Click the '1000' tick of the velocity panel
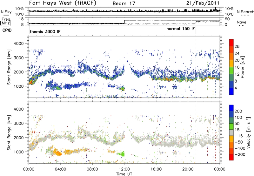 pyautogui.click(x=18, y=152)
